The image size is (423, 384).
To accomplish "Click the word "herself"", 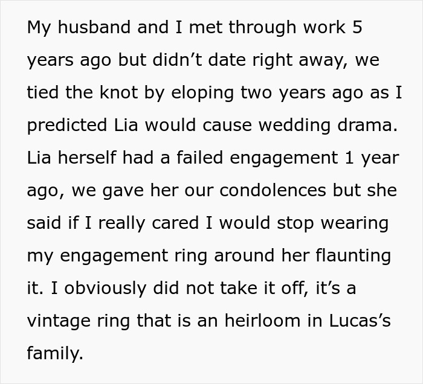I will coord(87,158).
